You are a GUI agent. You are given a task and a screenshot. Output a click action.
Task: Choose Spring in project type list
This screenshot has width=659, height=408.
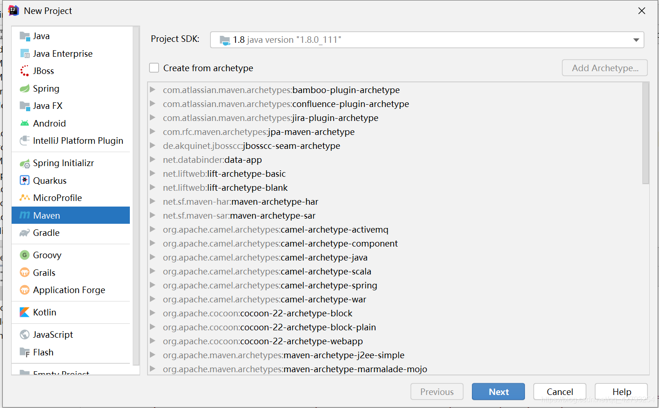[71, 88]
